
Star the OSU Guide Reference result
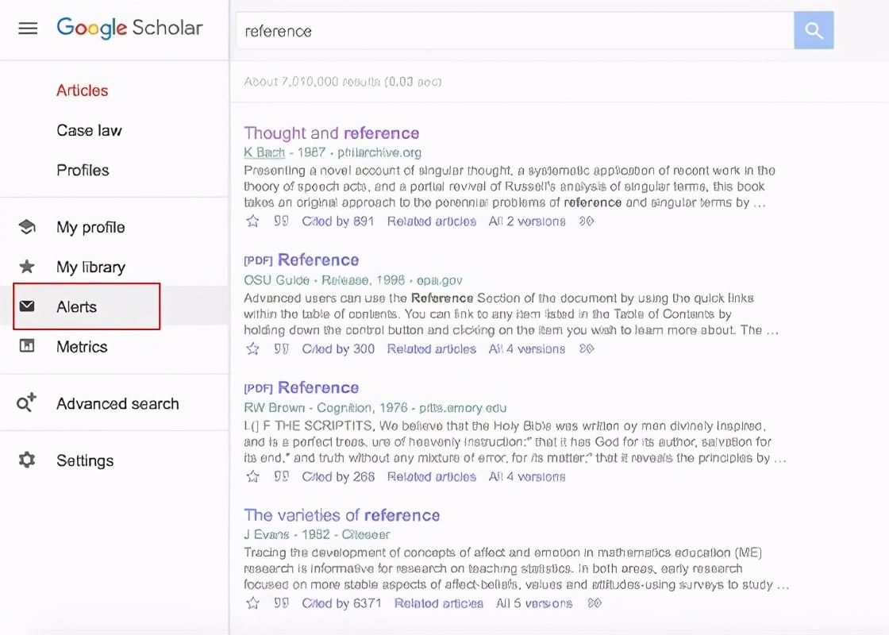coord(252,349)
